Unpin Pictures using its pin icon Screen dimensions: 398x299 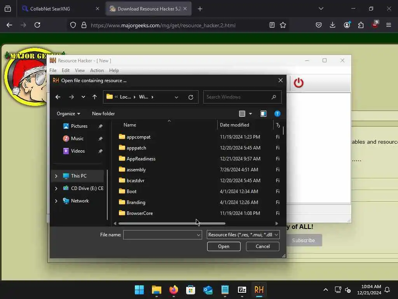pyautogui.click(x=101, y=126)
